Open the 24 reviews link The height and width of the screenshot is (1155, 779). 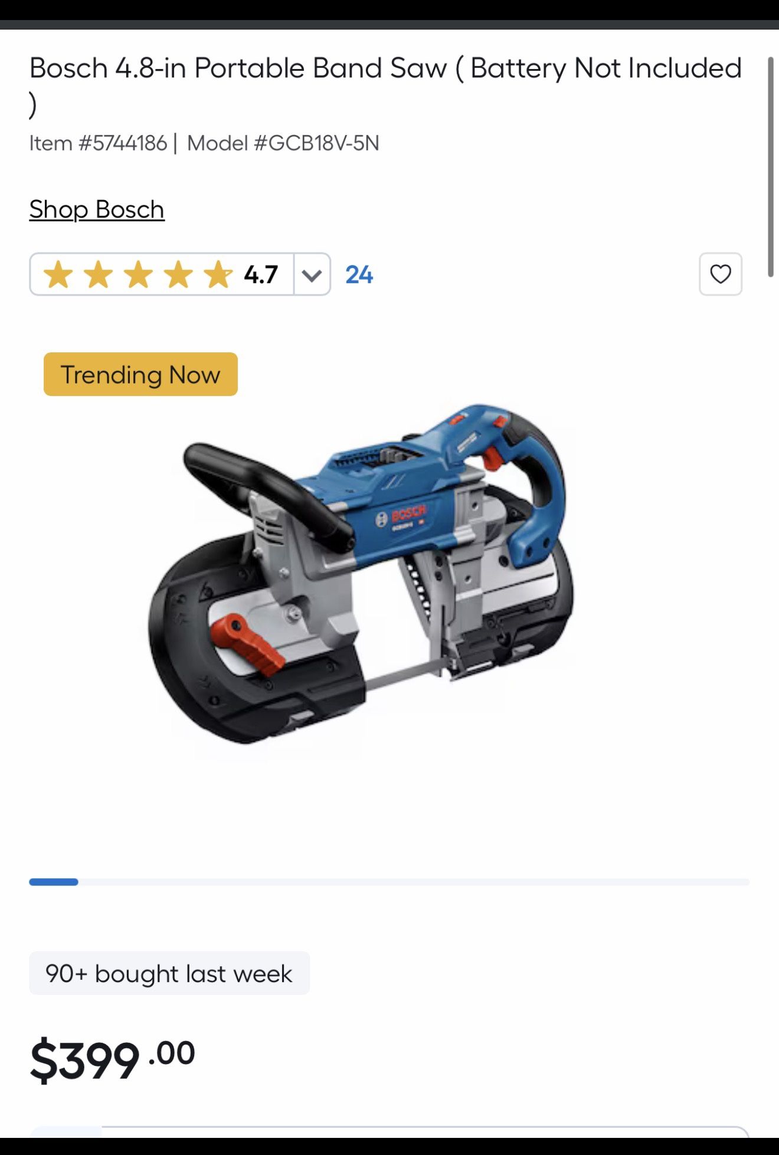click(x=359, y=275)
